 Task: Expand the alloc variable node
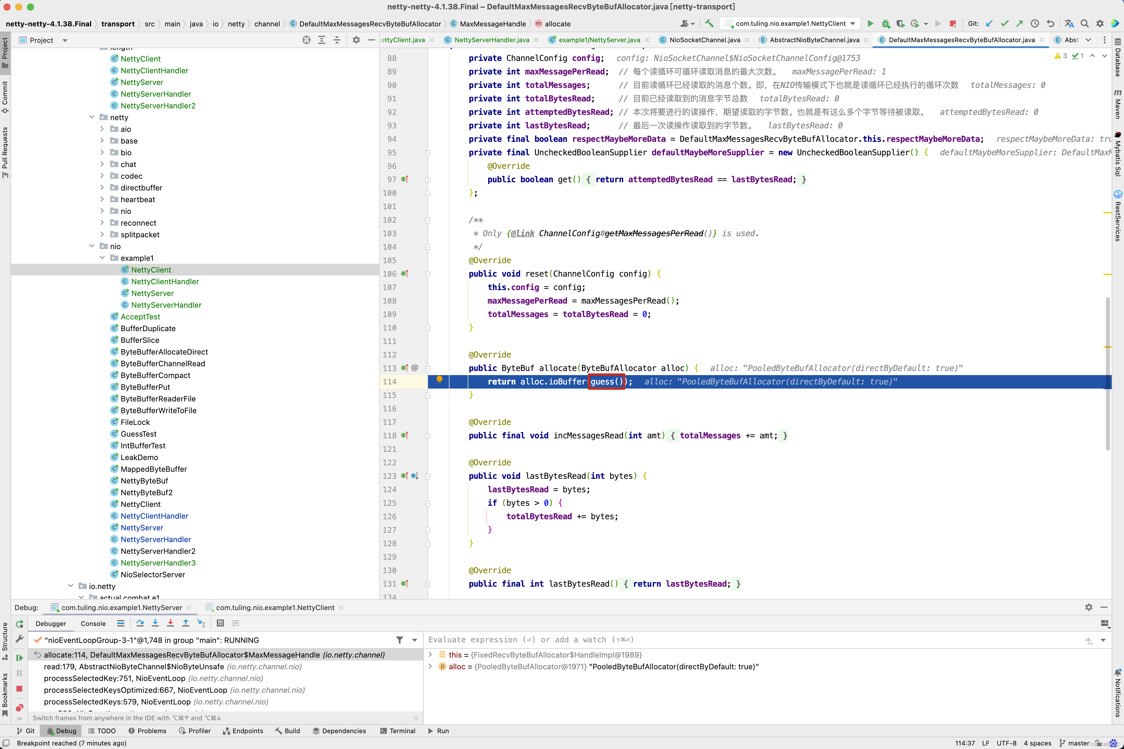[430, 666]
